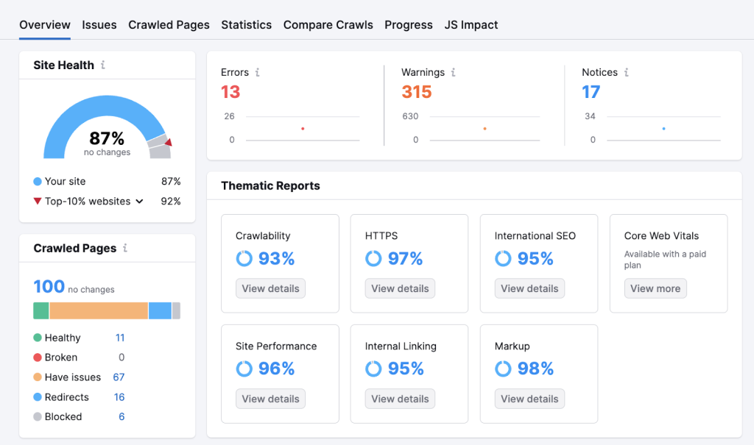Image resolution: width=754 pixels, height=445 pixels.
Task: Open the Compare Crawls tab
Action: pos(328,24)
